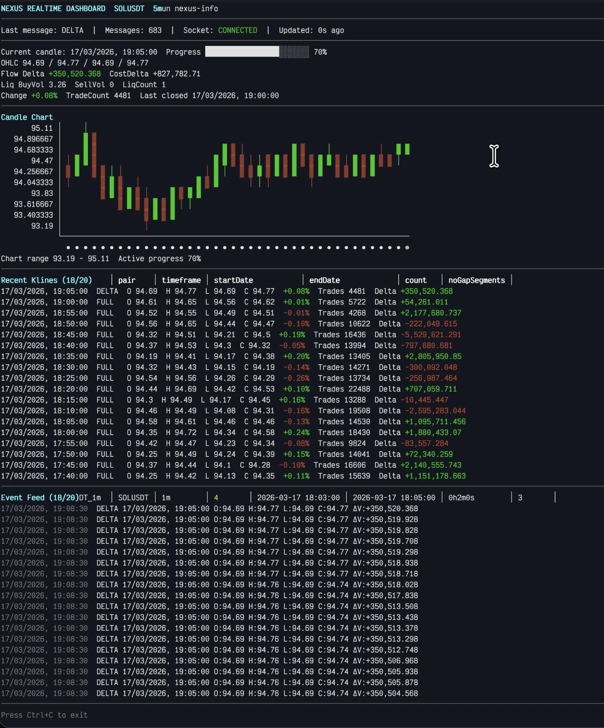
Task: Click the CONNECTED socket status text
Action: coord(237,30)
